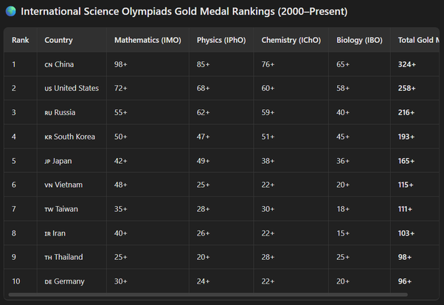Image resolution: width=444 pixels, height=305 pixels.
Task: Click the US flag code icon
Action: click(x=48, y=89)
